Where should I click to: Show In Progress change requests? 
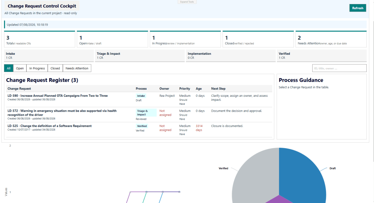37,68
